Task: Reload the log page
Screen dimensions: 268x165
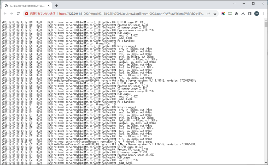Action: pos(18,14)
